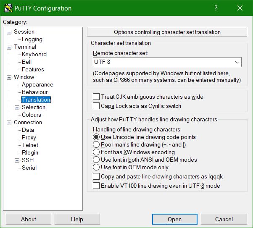Open the Serial category
This screenshot has width=253, height=228.
[x=29, y=168]
